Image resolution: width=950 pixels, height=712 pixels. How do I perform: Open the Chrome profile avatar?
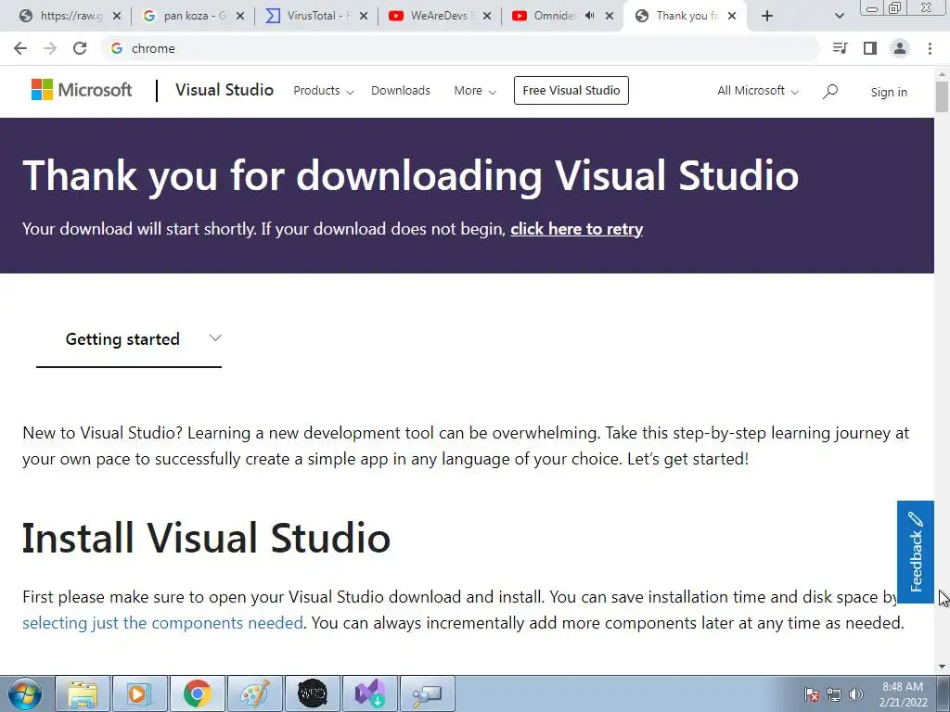pos(900,48)
